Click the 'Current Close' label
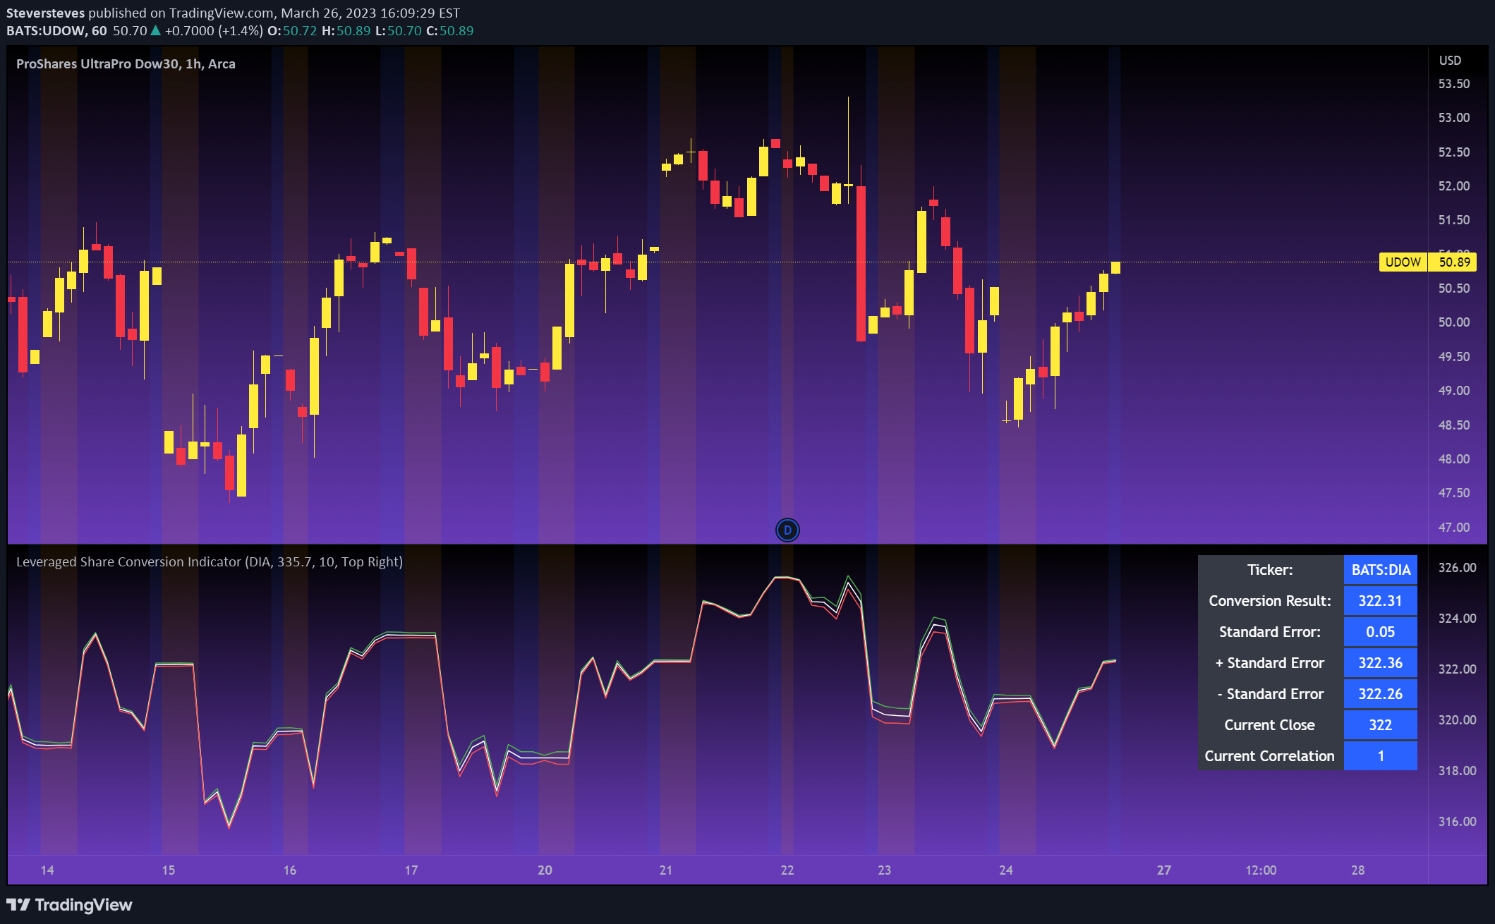The height and width of the screenshot is (924, 1495). pos(1270,725)
